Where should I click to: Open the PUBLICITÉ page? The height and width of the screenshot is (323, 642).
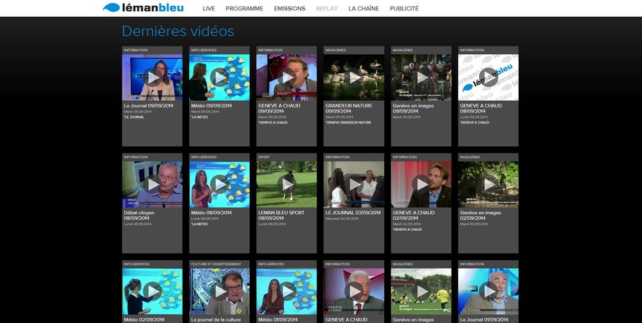[404, 9]
